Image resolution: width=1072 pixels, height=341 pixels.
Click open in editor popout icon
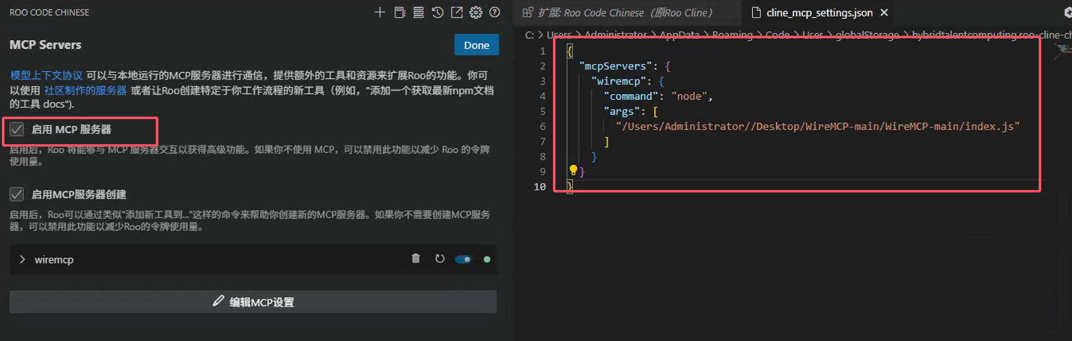tap(457, 12)
